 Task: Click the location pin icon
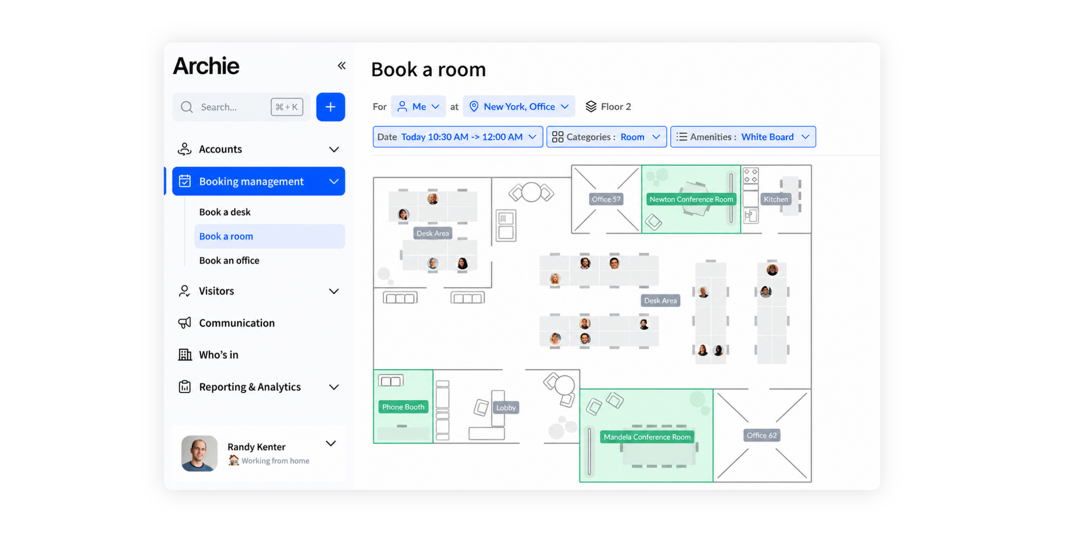pos(474,107)
